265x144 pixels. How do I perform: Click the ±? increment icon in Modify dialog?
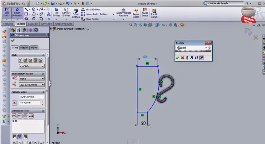coord(196,58)
